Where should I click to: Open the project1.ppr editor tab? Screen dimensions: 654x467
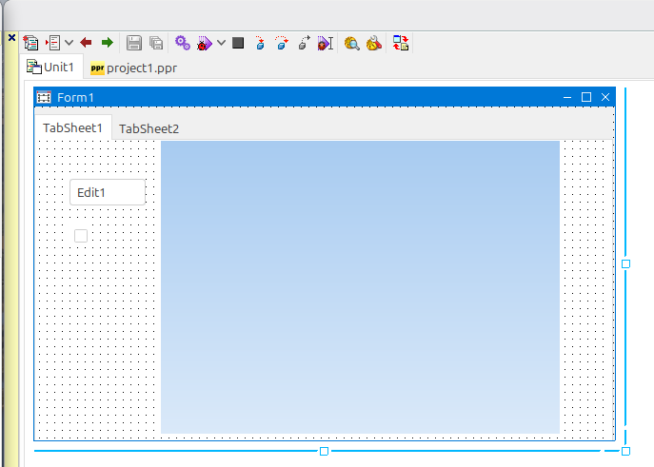pyautogui.click(x=133, y=68)
